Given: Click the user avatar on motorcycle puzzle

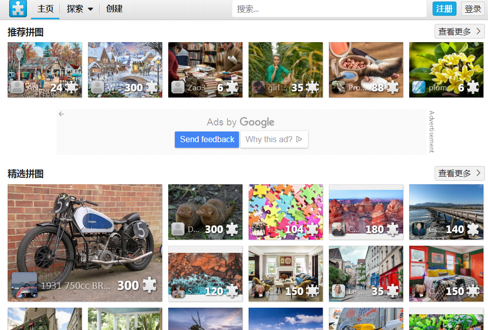Looking at the screenshot, I should point(24,285).
